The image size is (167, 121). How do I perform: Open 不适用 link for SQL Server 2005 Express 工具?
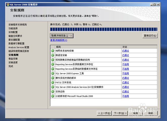point(126,73)
